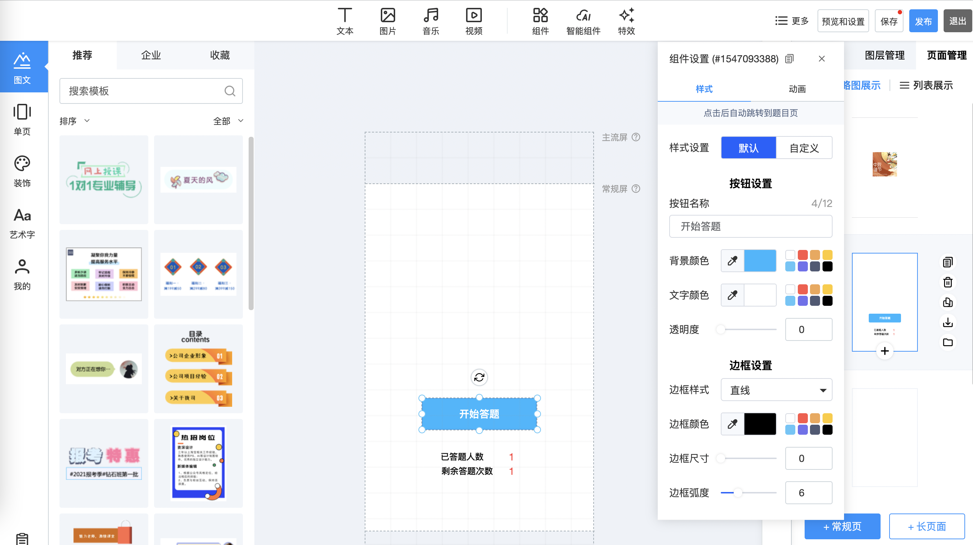Expand the 全部 filter dropdown
Viewport: 973px width, 545px height.
click(x=228, y=121)
